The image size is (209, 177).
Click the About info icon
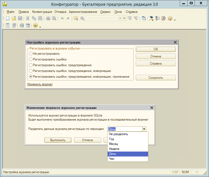(170, 18)
